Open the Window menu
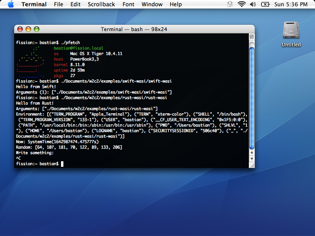The height and width of the screenshot is (236, 315). point(152,4)
